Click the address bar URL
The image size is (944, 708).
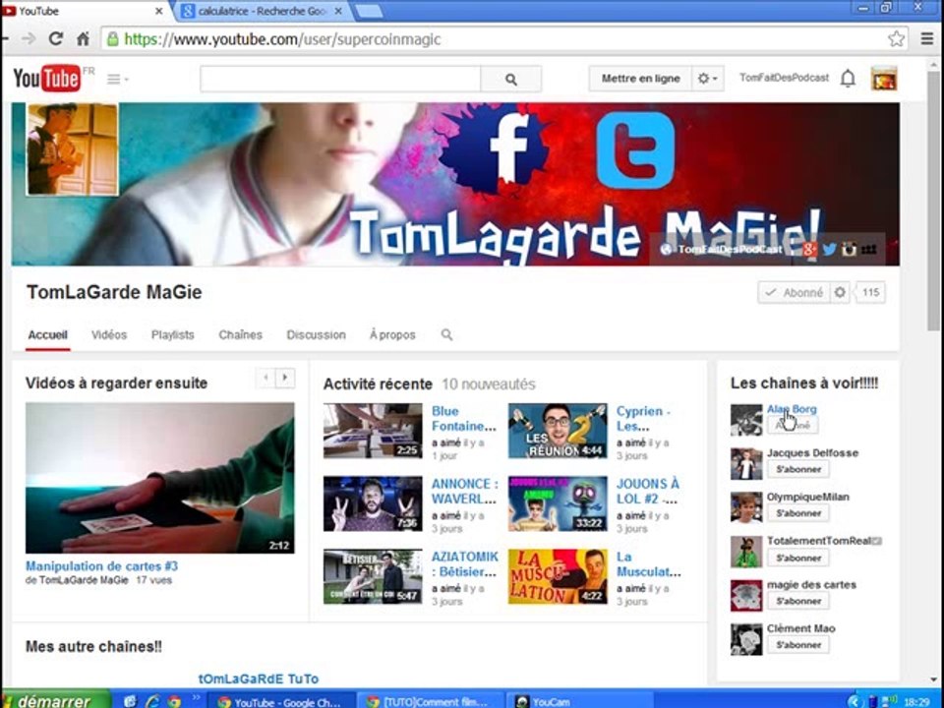click(x=282, y=39)
